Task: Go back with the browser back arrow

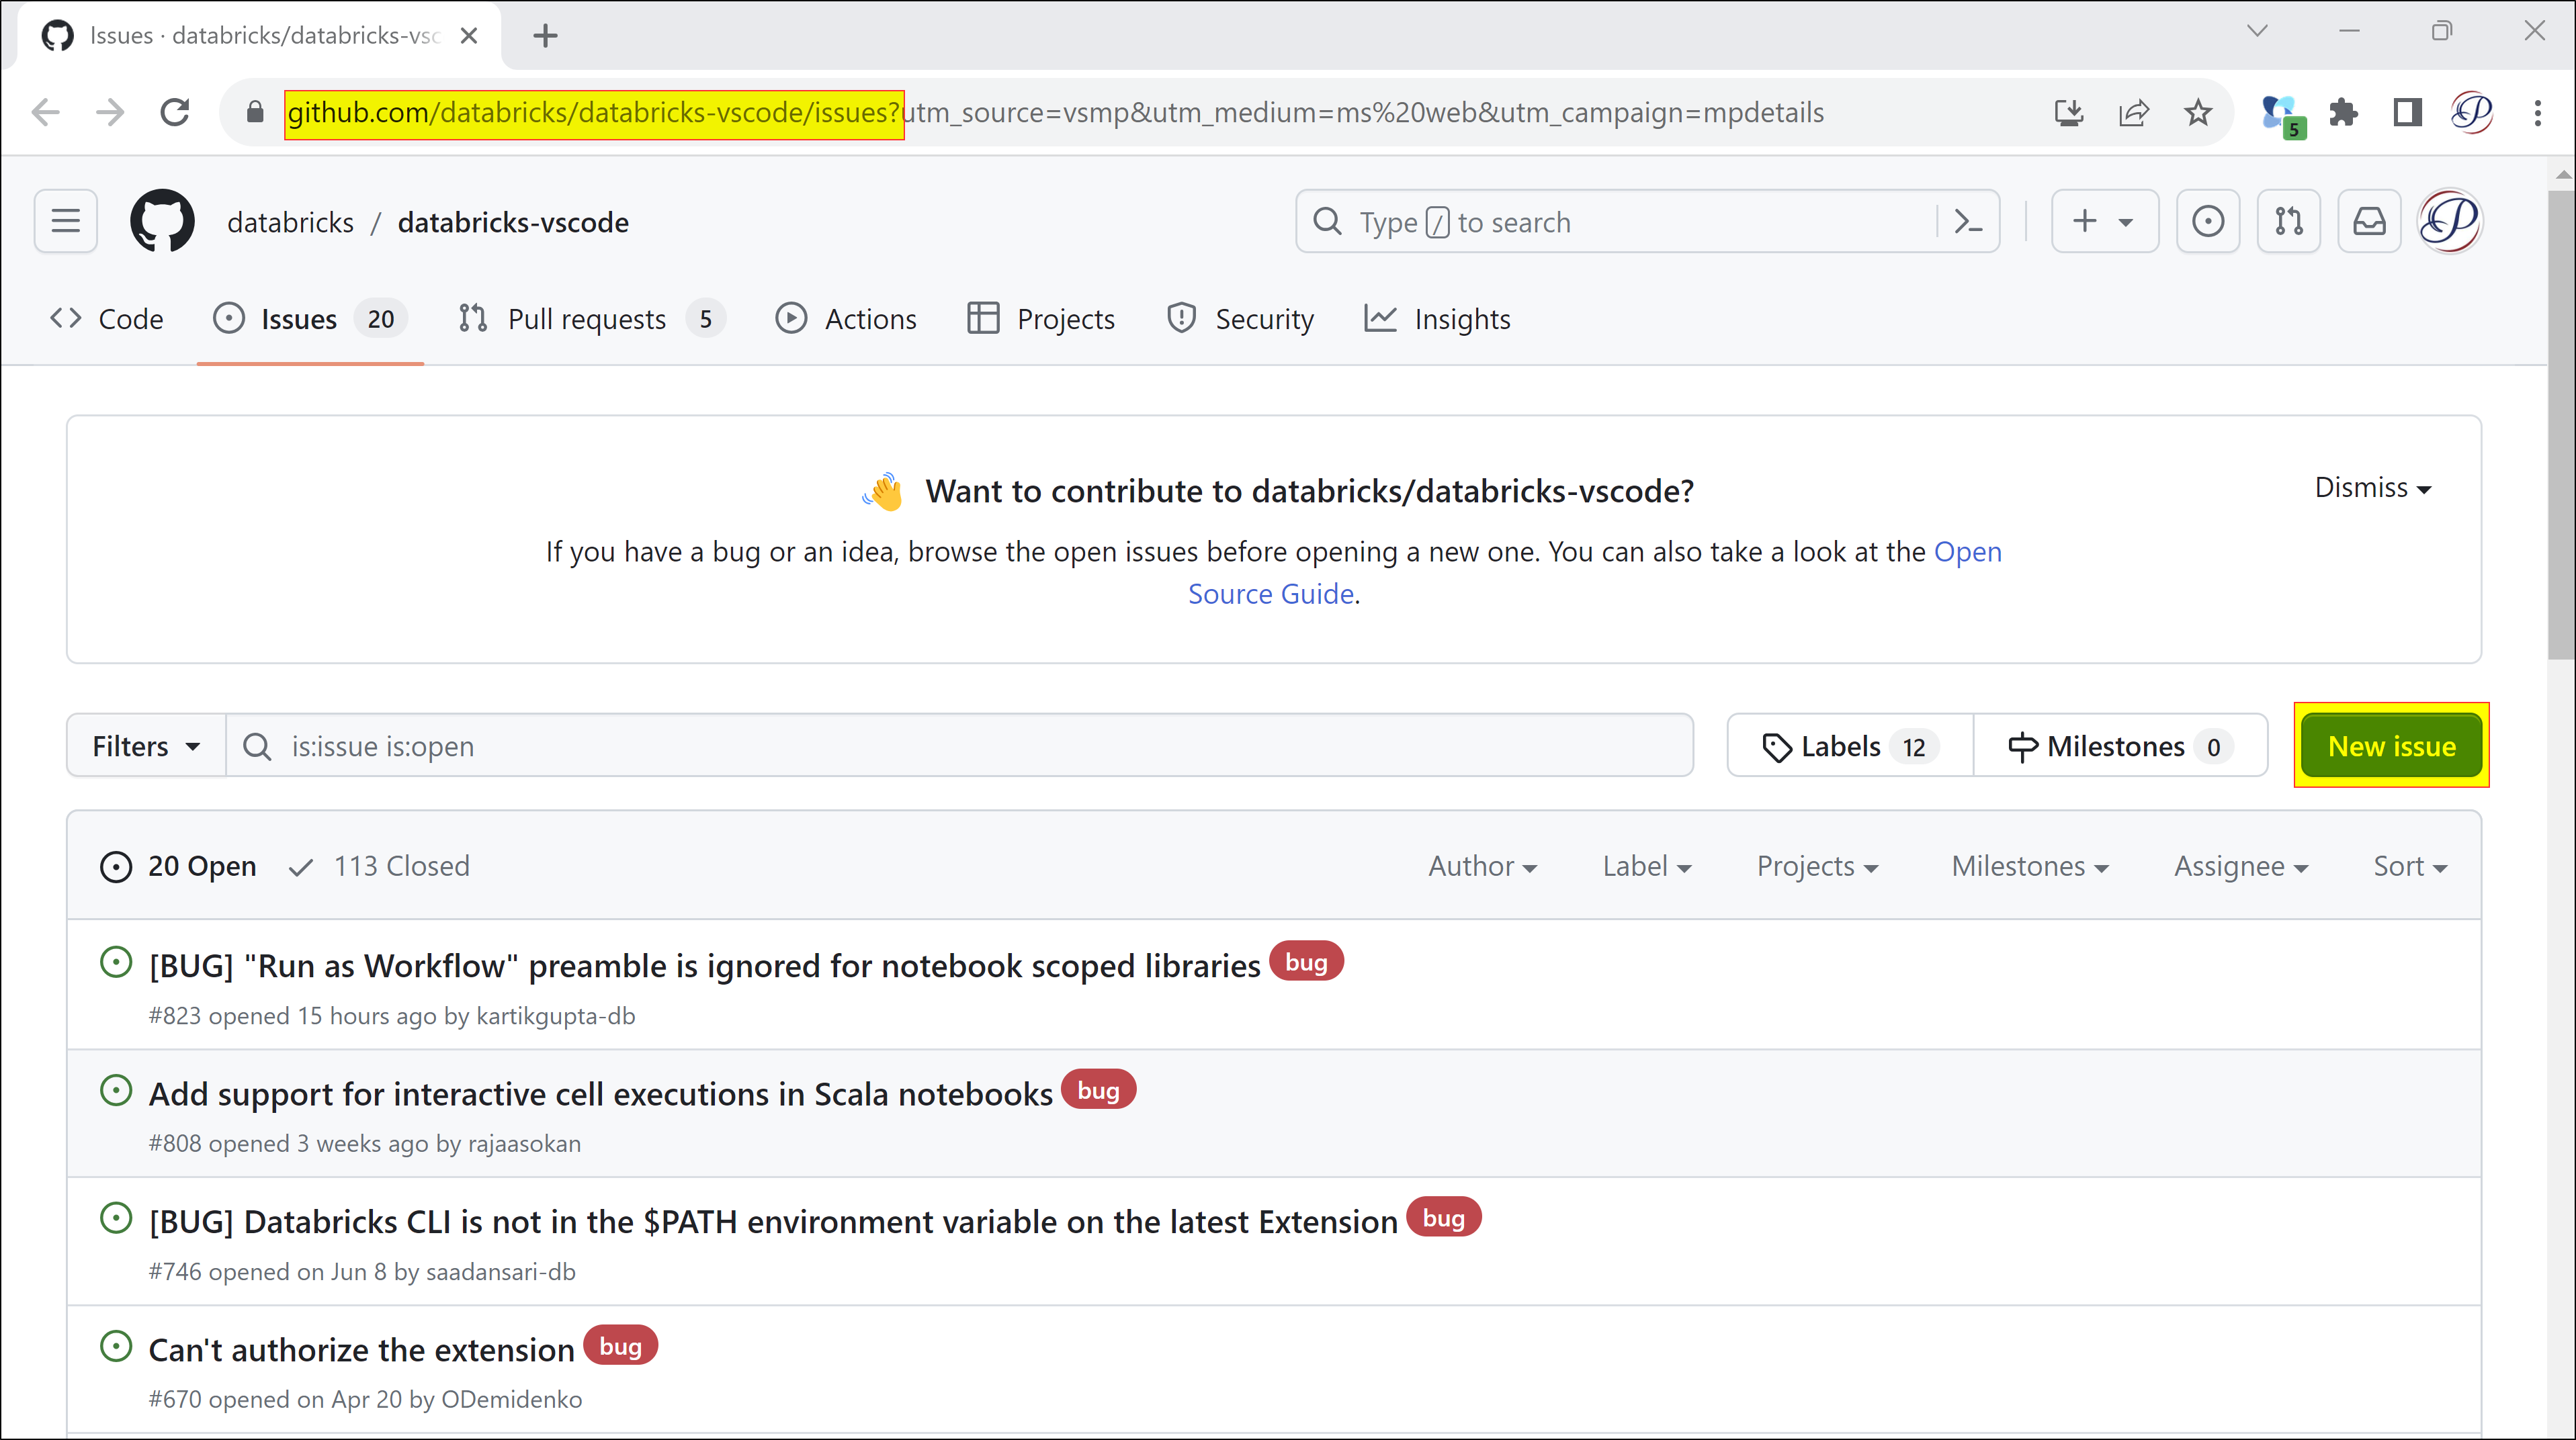Action: coord(46,112)
